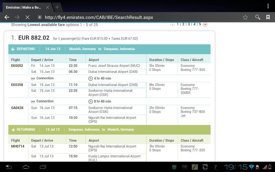Select flight number EK0052

pos(17,66)
